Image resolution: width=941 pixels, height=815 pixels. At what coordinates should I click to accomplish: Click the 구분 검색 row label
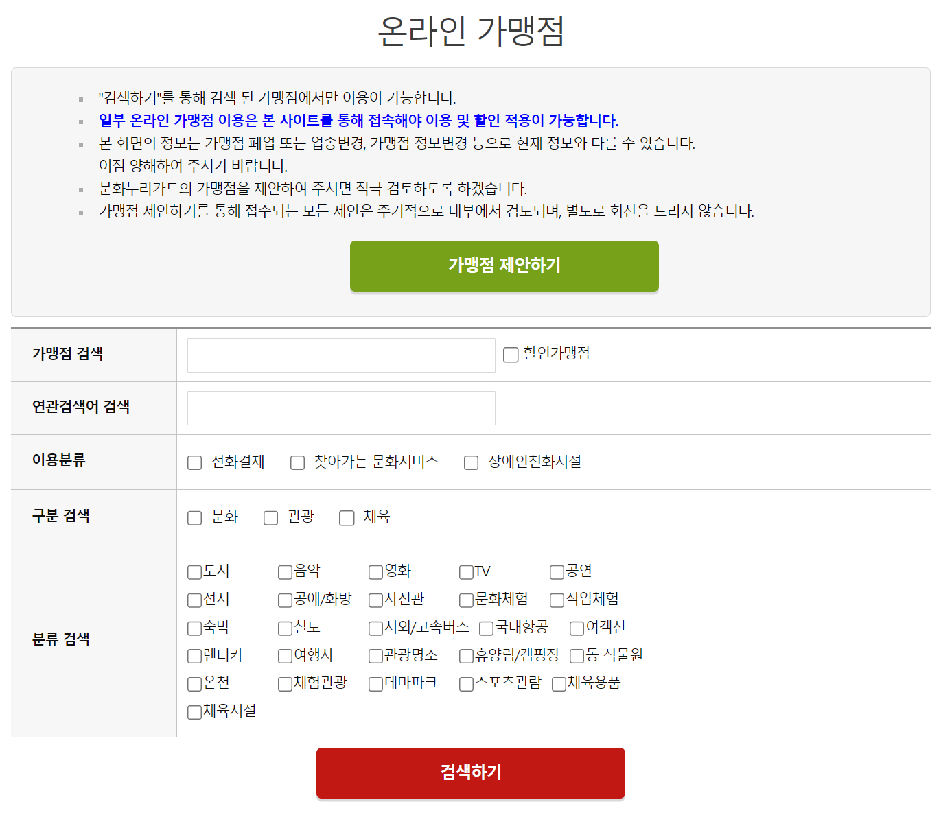point(61,516)
